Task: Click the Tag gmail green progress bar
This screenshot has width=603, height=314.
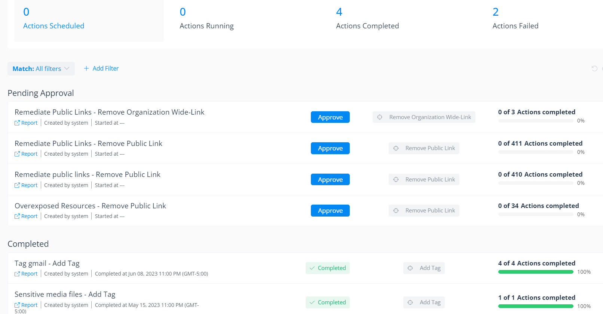Action: (535, 272)
